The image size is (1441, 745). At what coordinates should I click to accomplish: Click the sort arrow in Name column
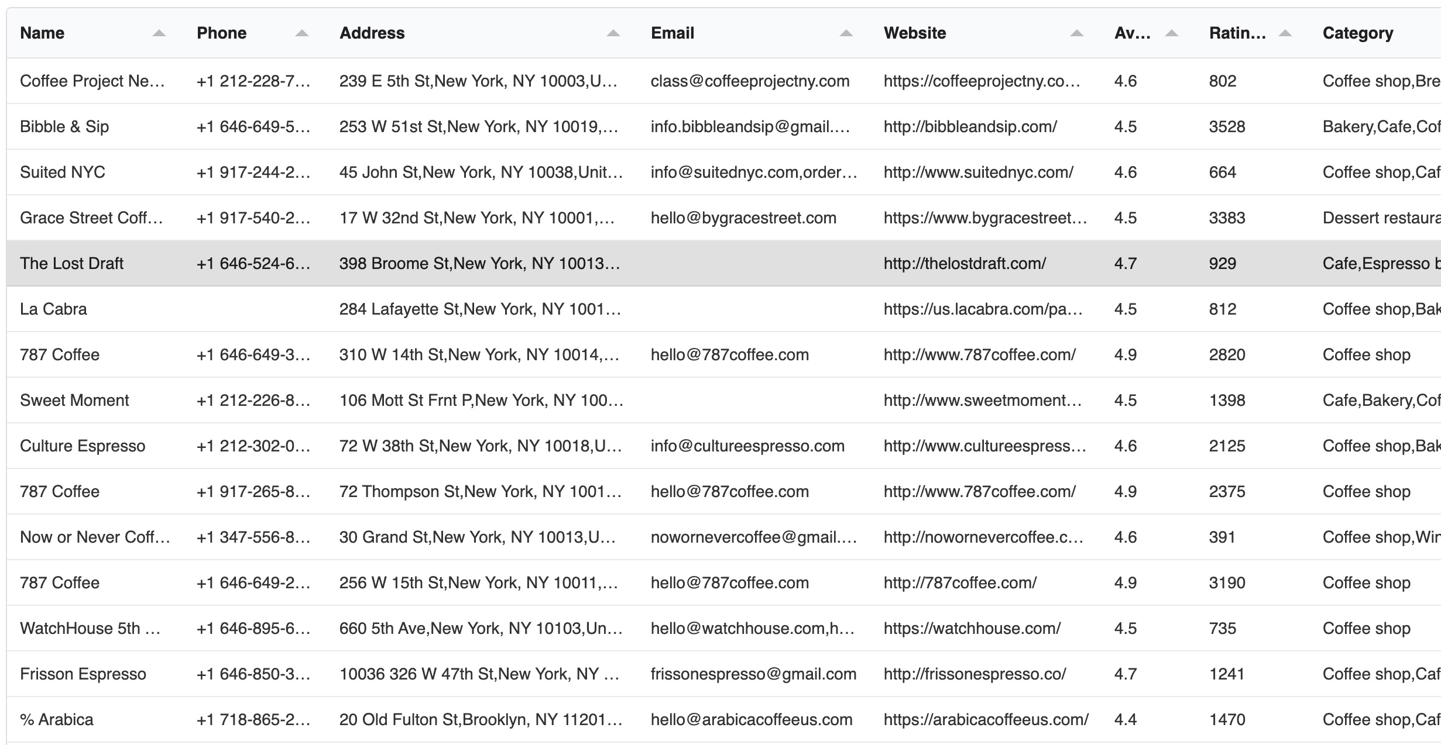point(159,33)
